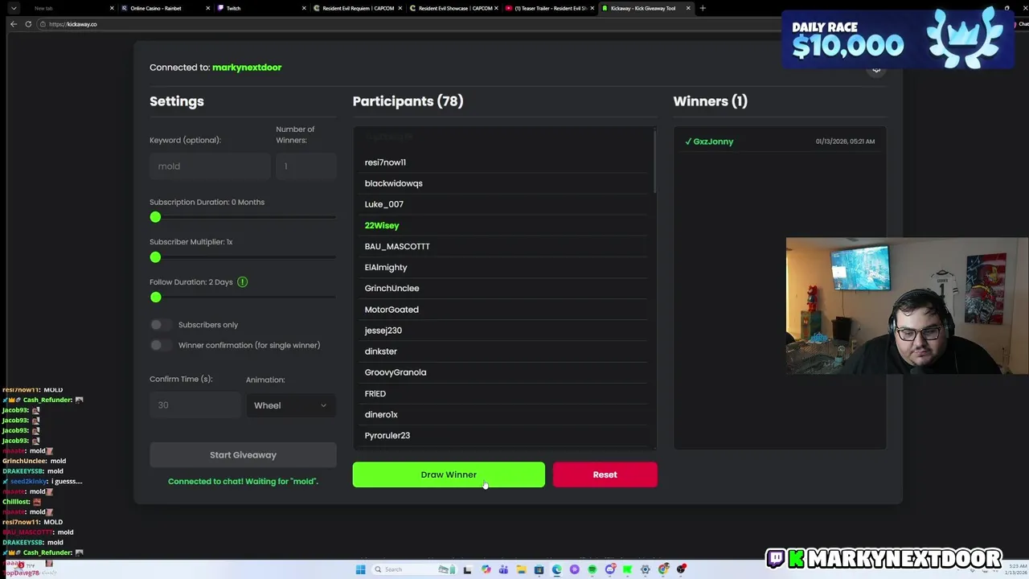Open Task View from the taskbar
This screenshot has width=1029, height=579.
coord(467,569)
